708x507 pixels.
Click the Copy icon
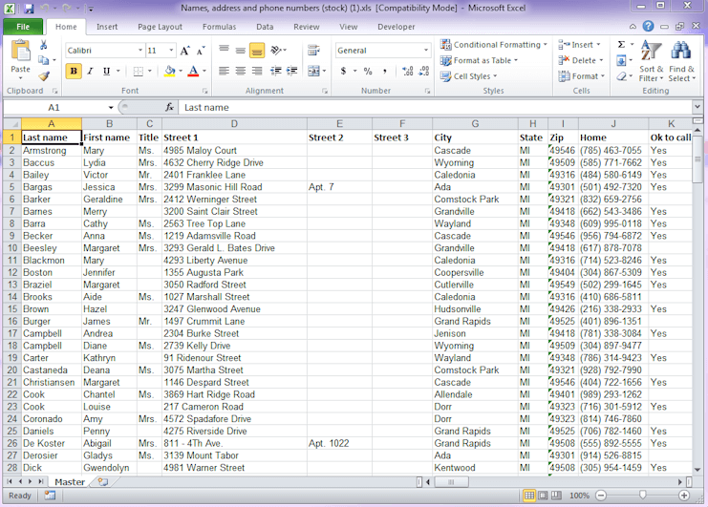click(x=44, y=60)
